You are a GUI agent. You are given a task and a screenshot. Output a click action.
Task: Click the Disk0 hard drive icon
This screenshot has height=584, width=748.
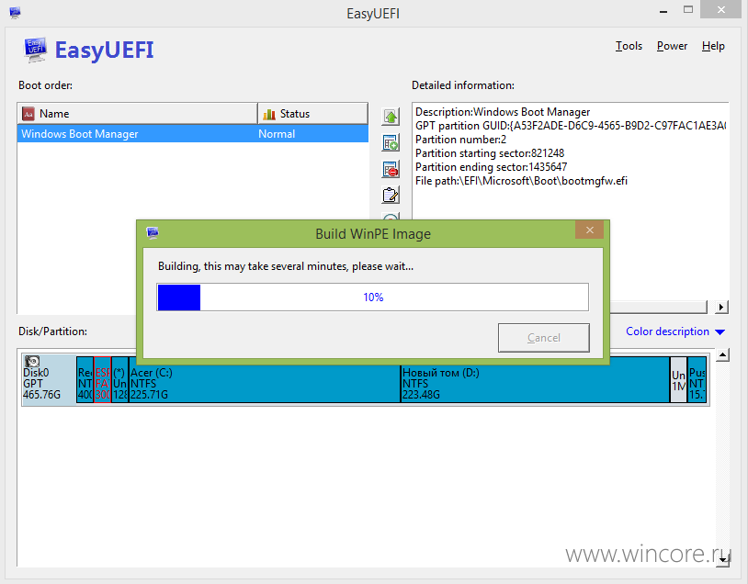(x=32, y=362)
